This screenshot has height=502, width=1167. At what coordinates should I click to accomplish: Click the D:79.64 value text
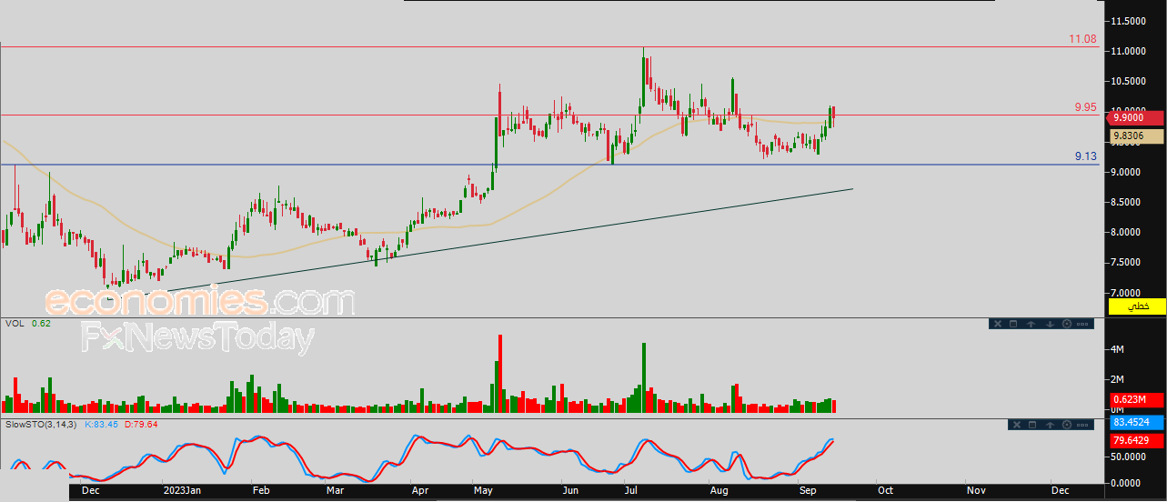click(141, 424)
